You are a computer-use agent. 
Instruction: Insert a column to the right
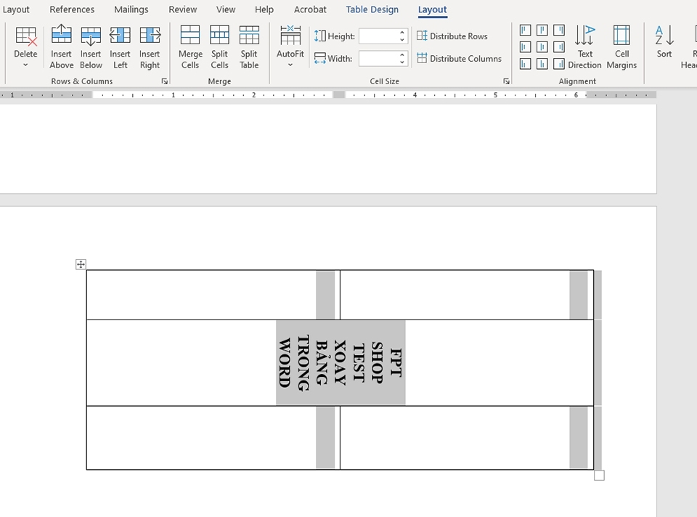150,47
